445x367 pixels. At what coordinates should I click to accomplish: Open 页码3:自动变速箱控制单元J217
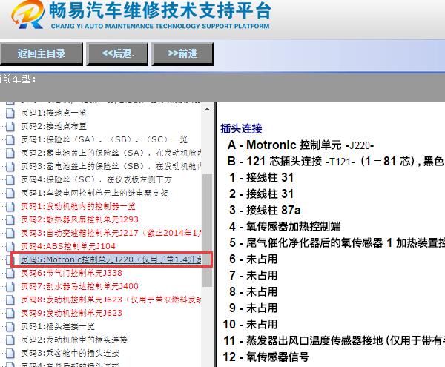click(x=111, y=233)
